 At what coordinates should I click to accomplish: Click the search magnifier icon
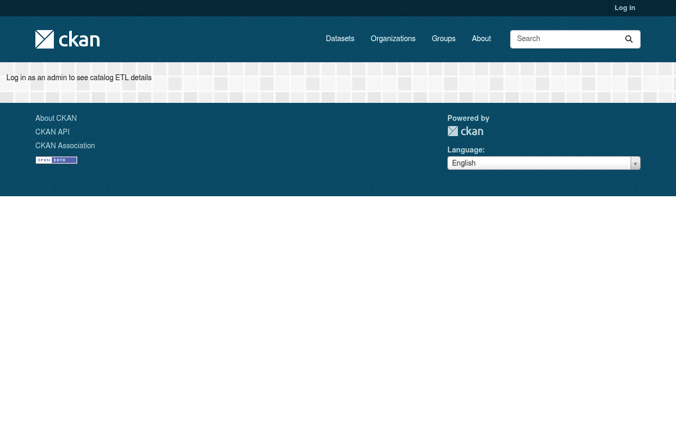629,39
